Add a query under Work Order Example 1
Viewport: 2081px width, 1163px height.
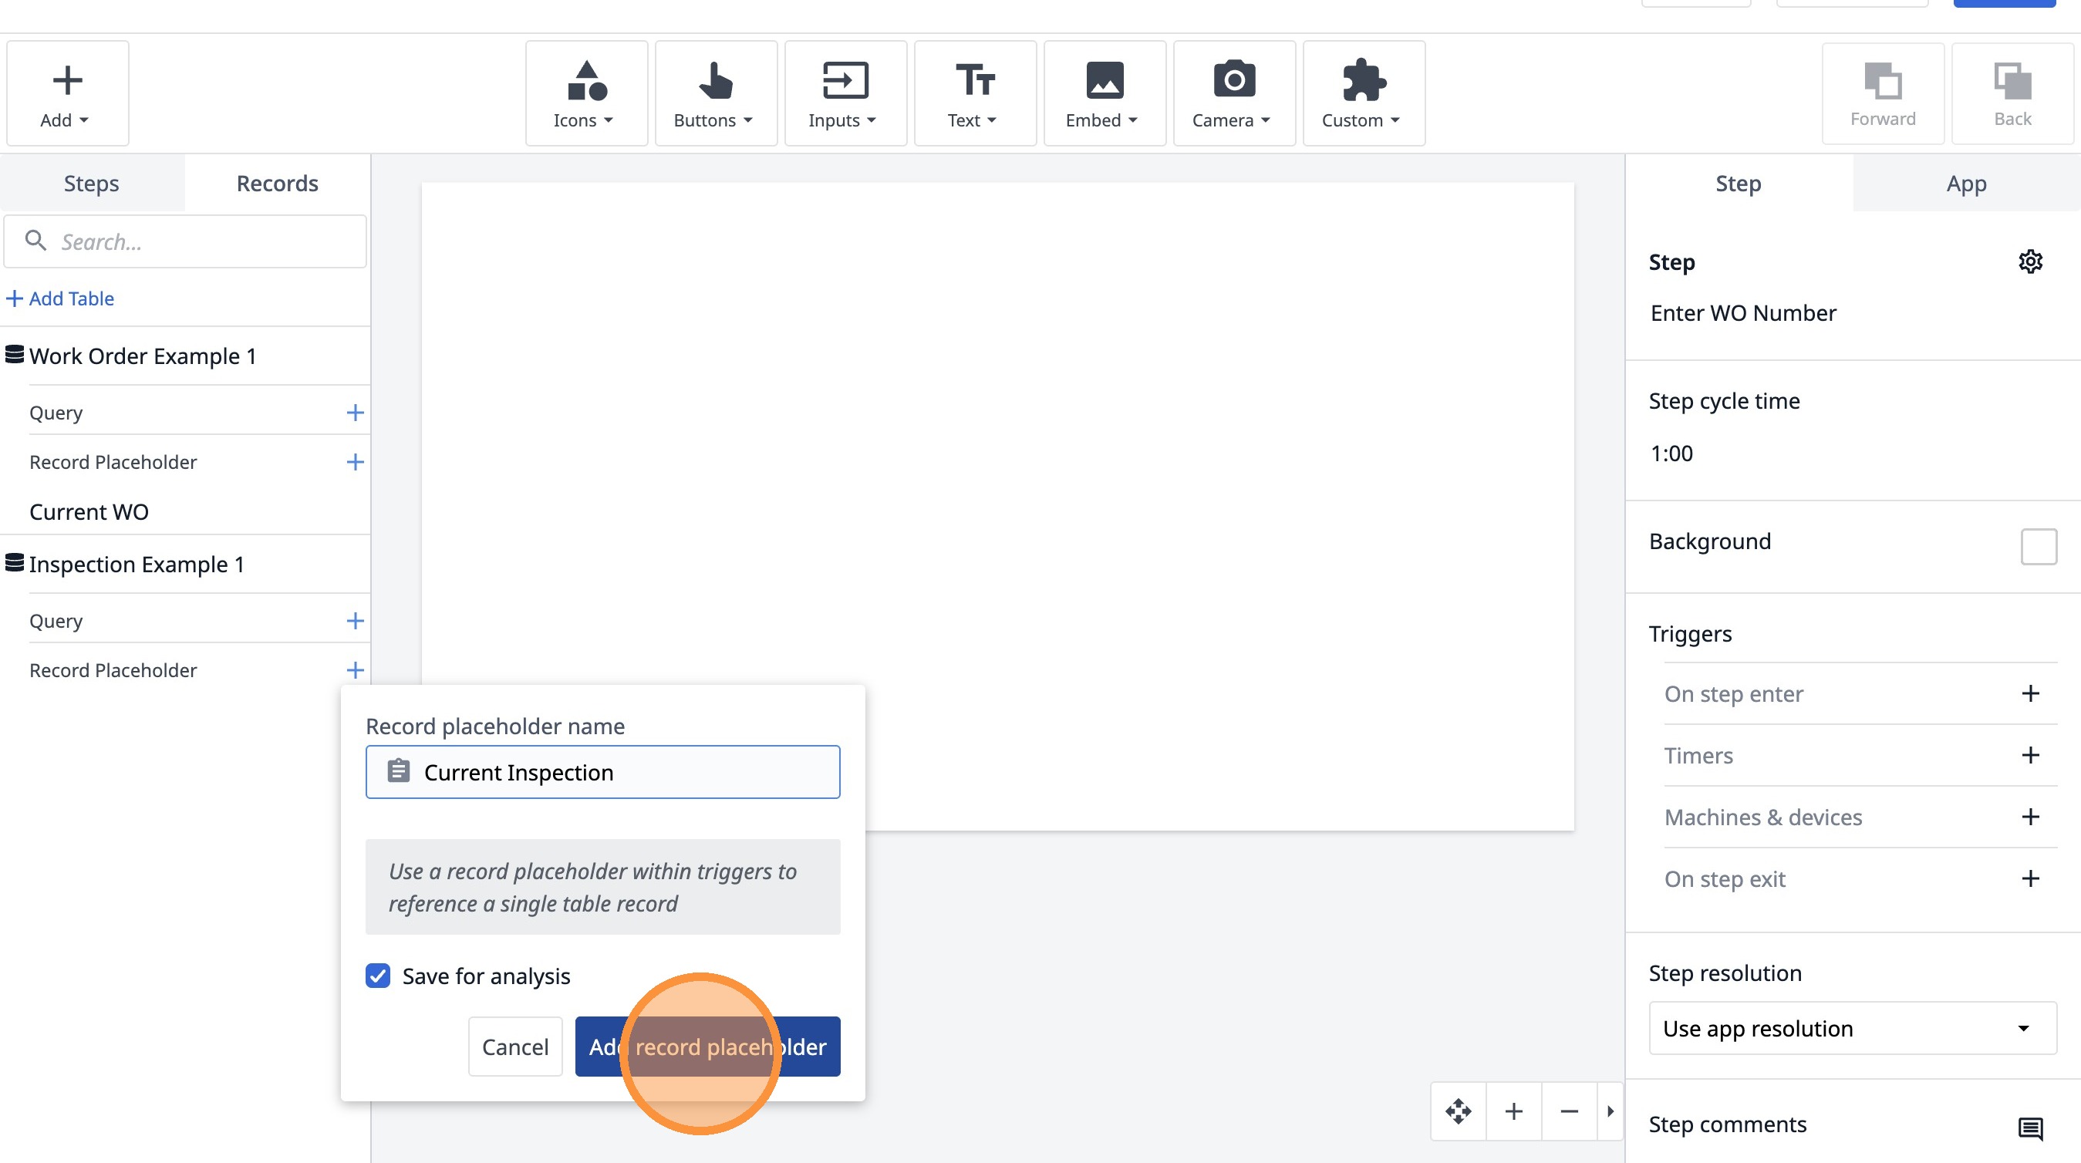click(x=355, y=413)
